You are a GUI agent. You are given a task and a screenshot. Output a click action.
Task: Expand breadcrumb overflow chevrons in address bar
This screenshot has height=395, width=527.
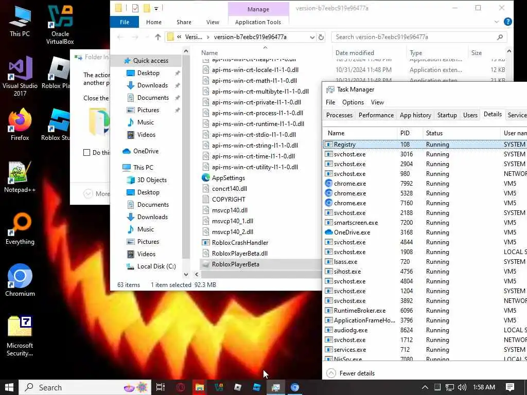pos(179,37)
